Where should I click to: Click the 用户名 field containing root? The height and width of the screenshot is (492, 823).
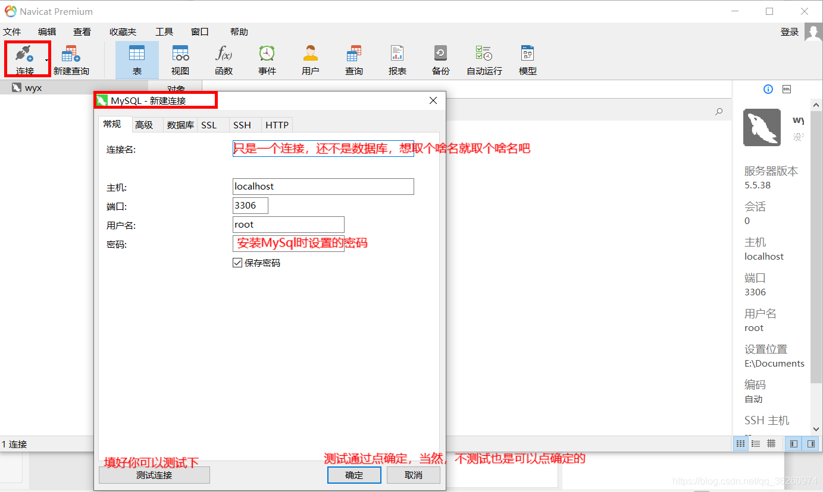coord(289,225)
